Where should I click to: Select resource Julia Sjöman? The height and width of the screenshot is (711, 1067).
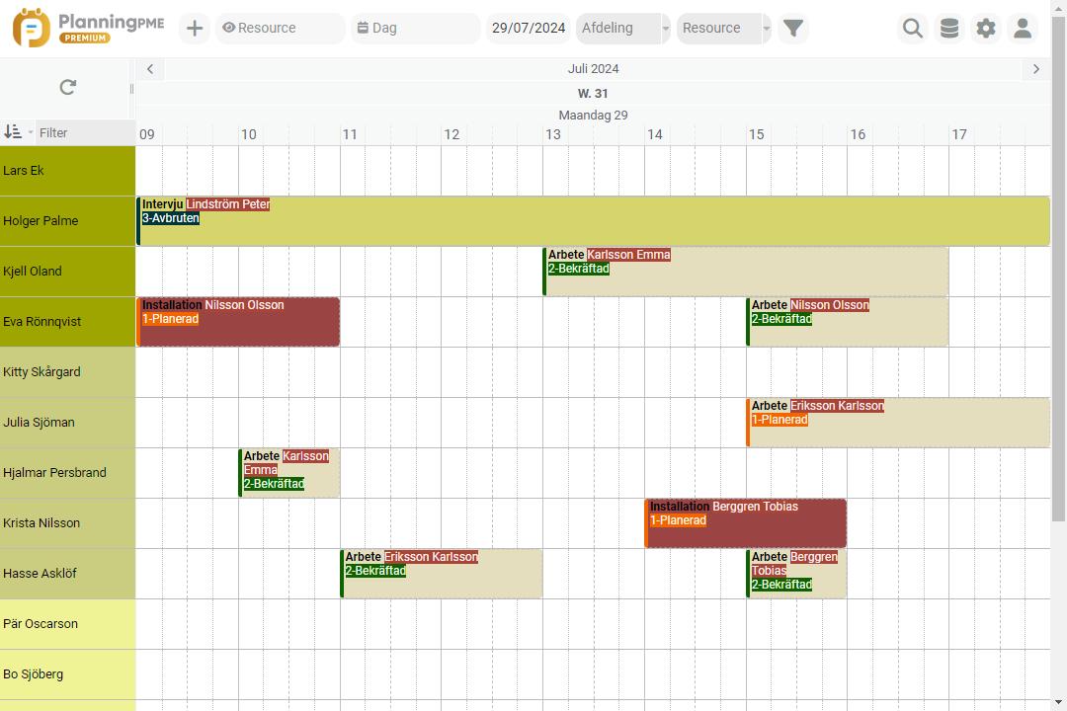tap(67, 423)
